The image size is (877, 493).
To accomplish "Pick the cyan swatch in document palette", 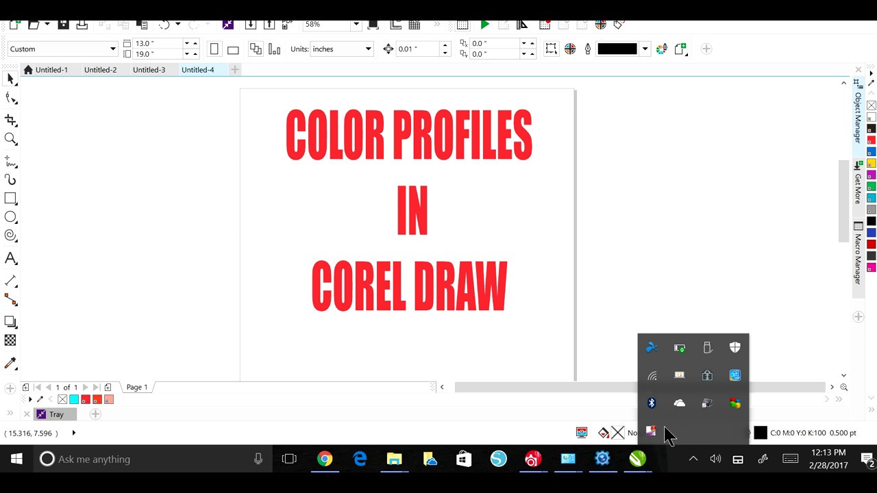I will click(x=74, y=399).
